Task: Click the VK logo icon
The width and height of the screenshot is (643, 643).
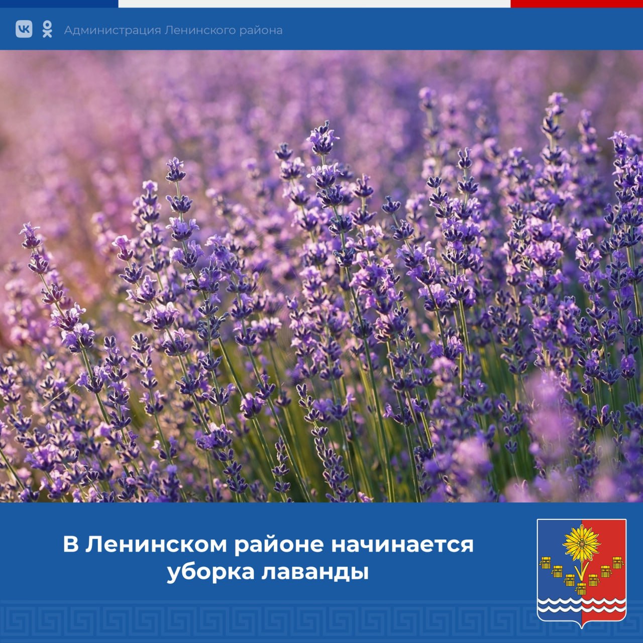Action: tap(24, 29)
